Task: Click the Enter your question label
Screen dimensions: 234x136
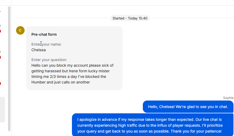Action: pos(49,60)
